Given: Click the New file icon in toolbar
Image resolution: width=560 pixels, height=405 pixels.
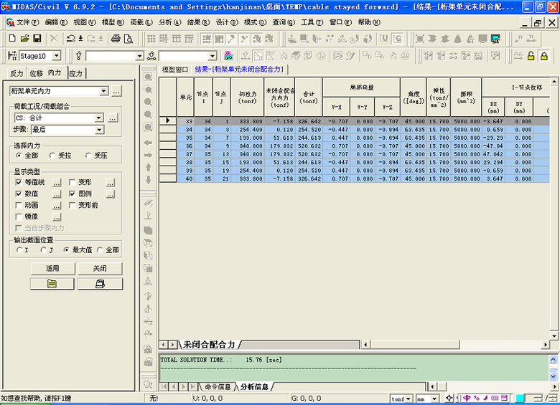Looking at the screenshot, I should [x=11, y=38].
